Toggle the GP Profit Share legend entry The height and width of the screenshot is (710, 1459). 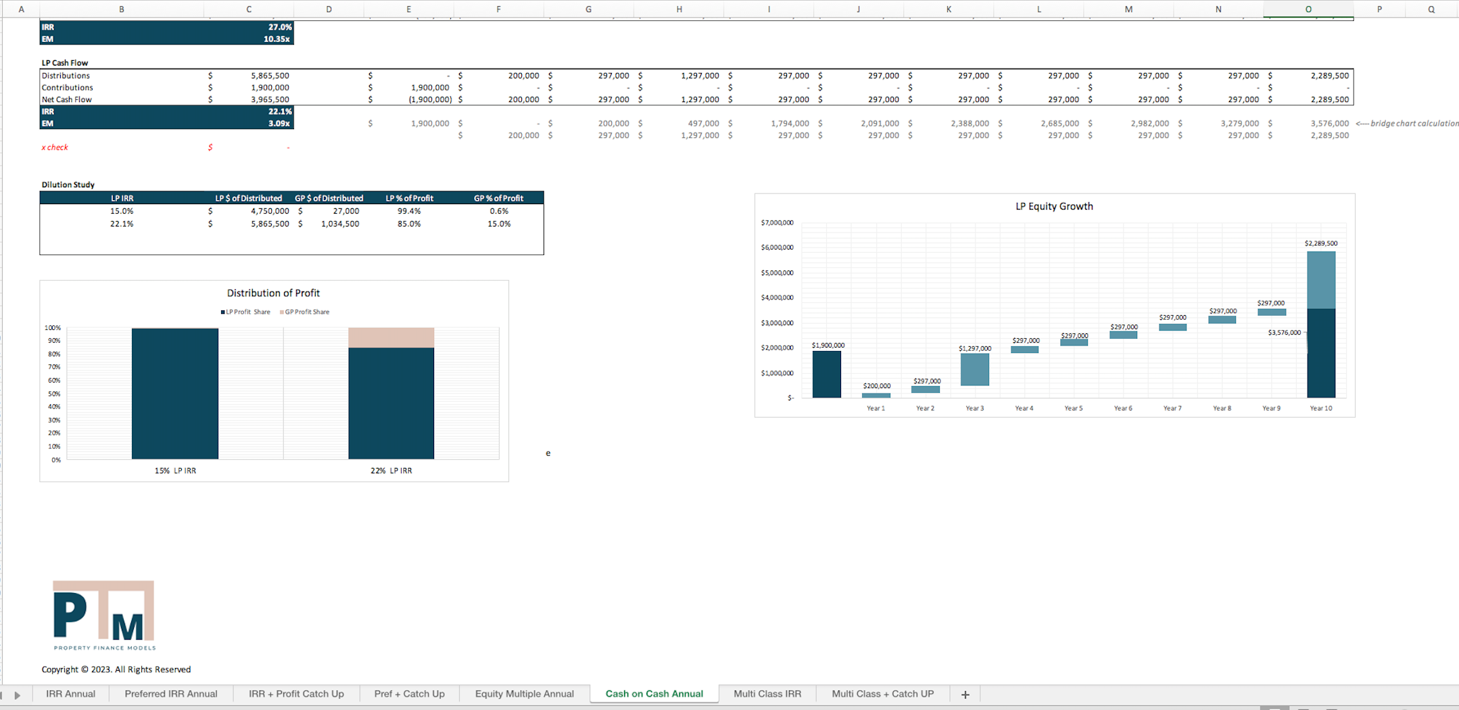pos(304,312)
